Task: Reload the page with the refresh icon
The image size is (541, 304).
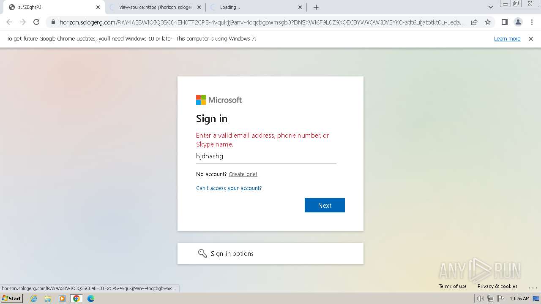Action: coord(36,22)
